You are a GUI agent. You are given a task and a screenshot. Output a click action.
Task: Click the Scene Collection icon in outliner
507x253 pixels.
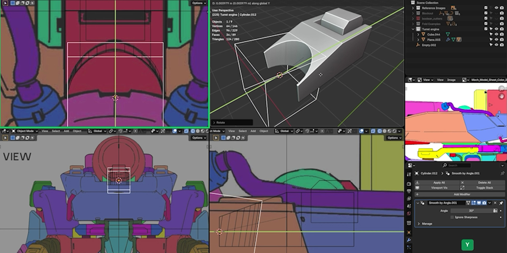(x=413, y=3)
